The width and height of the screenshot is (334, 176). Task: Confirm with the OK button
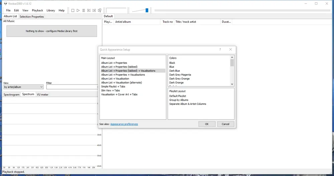tap(207, 124)
